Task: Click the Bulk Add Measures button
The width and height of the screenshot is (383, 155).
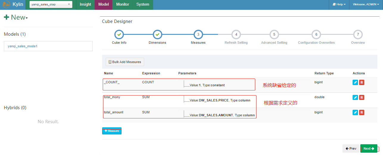Action: 125,62
